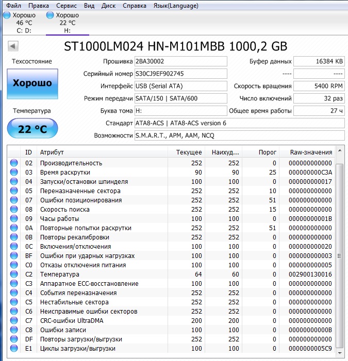The width and height of the screenshot is (348, 361).
Task: Click status icon for Нестабильные сектора row
Action: (x=14, y=302)
